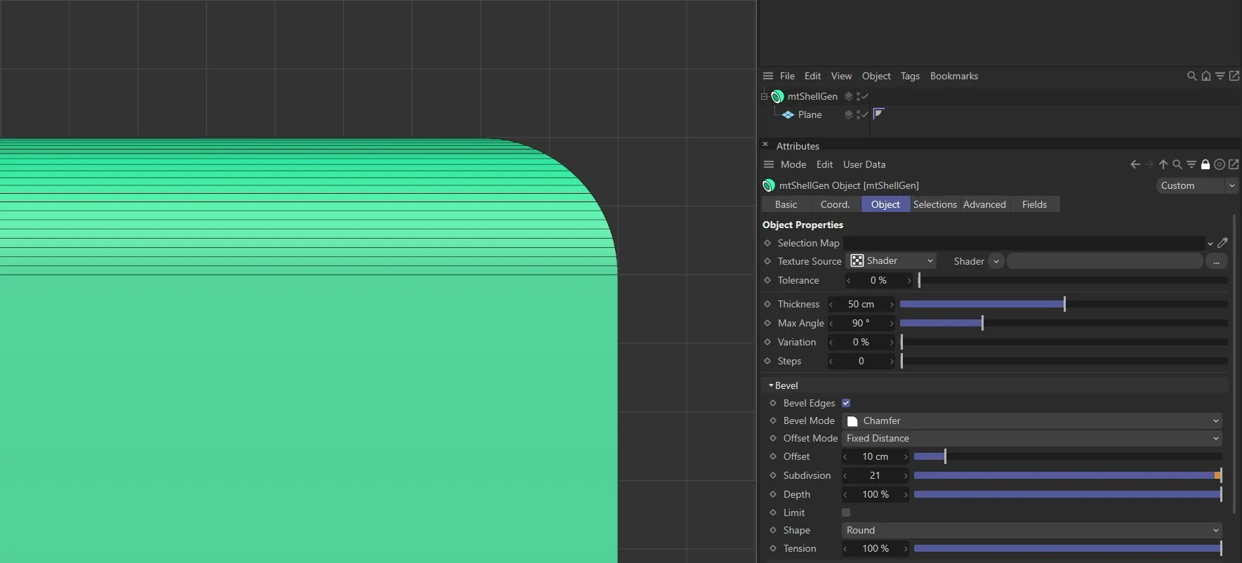This screenshot has height=563, width=1242.
Task: Select the Plane object in tree
Action: 810,114
